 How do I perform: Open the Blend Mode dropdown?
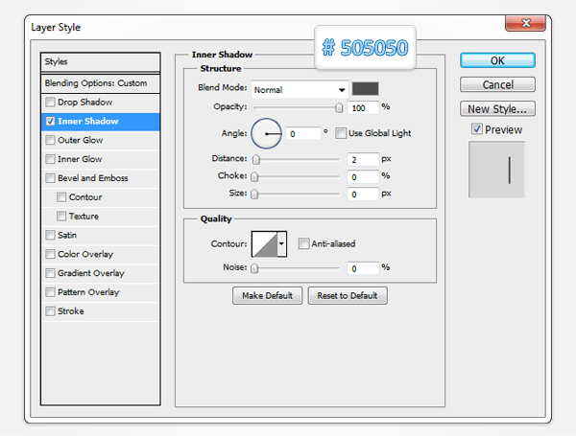point(299,89)
